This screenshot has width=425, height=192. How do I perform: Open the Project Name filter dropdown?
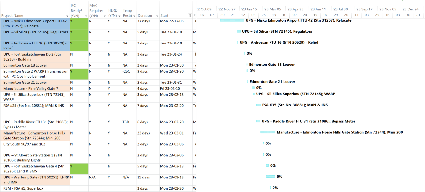click(67, 15)
